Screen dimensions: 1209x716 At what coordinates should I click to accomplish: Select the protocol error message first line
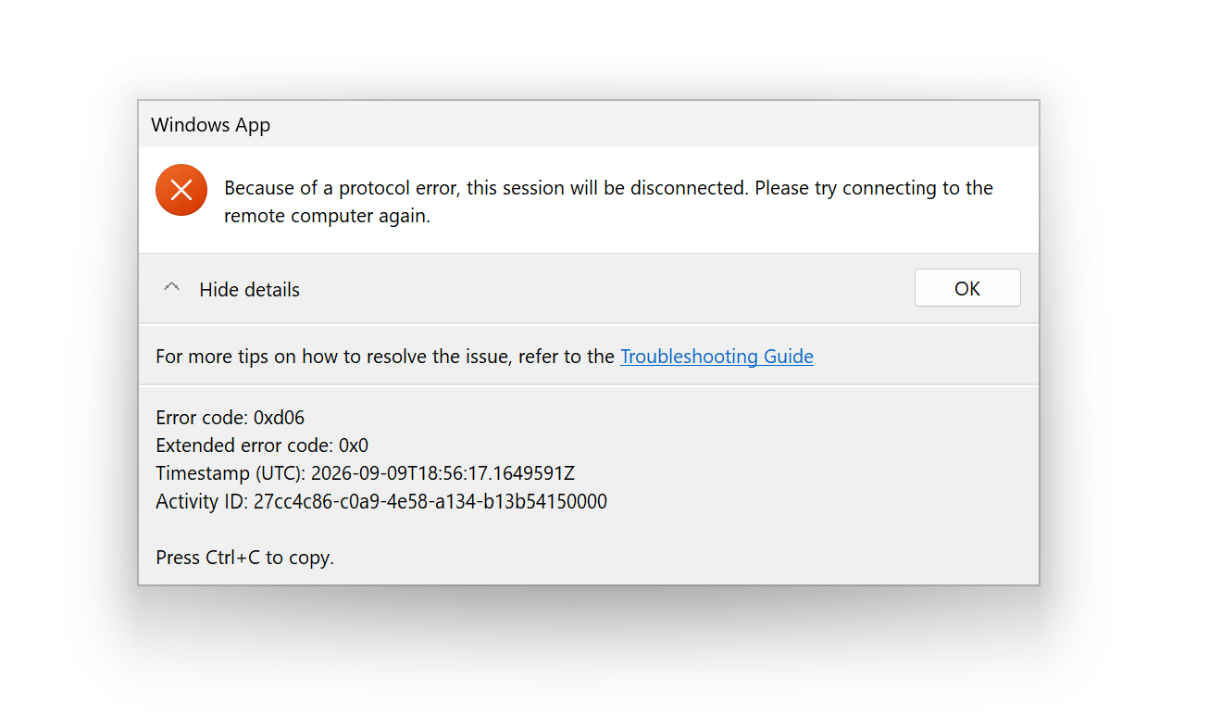[x=608, y=188]
